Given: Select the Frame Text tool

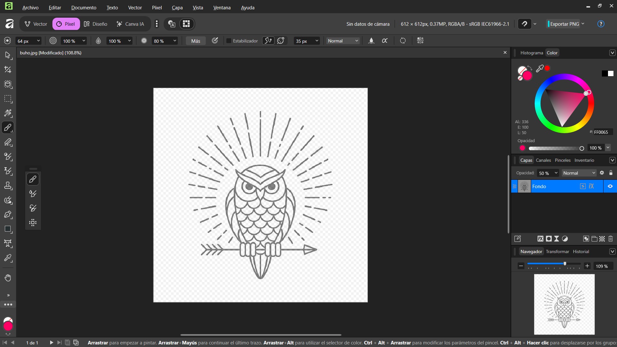Looking at the screenshot, I should coord(8,243).
